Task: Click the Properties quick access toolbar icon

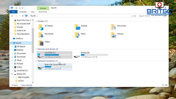Action: pos(16,8)
